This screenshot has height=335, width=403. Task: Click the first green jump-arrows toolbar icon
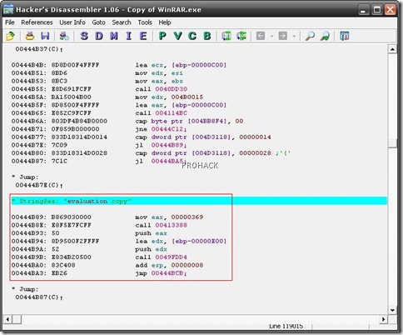(226, 36)
